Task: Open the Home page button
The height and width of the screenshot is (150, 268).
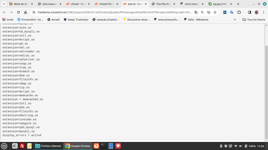Action: [25, 12]
